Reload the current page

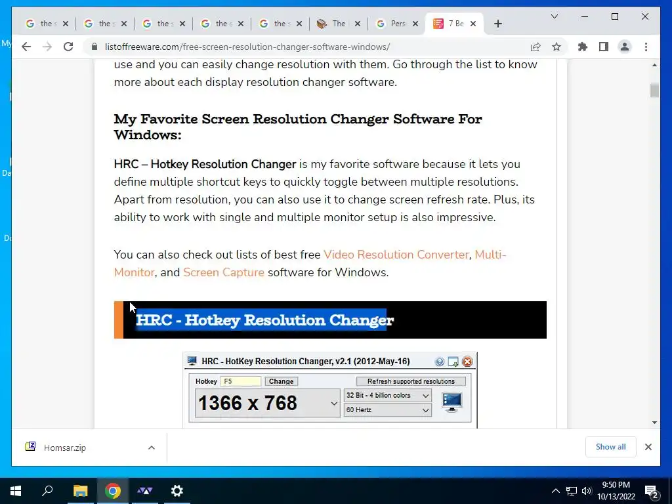pyautogui.click(x=68, y=47)
